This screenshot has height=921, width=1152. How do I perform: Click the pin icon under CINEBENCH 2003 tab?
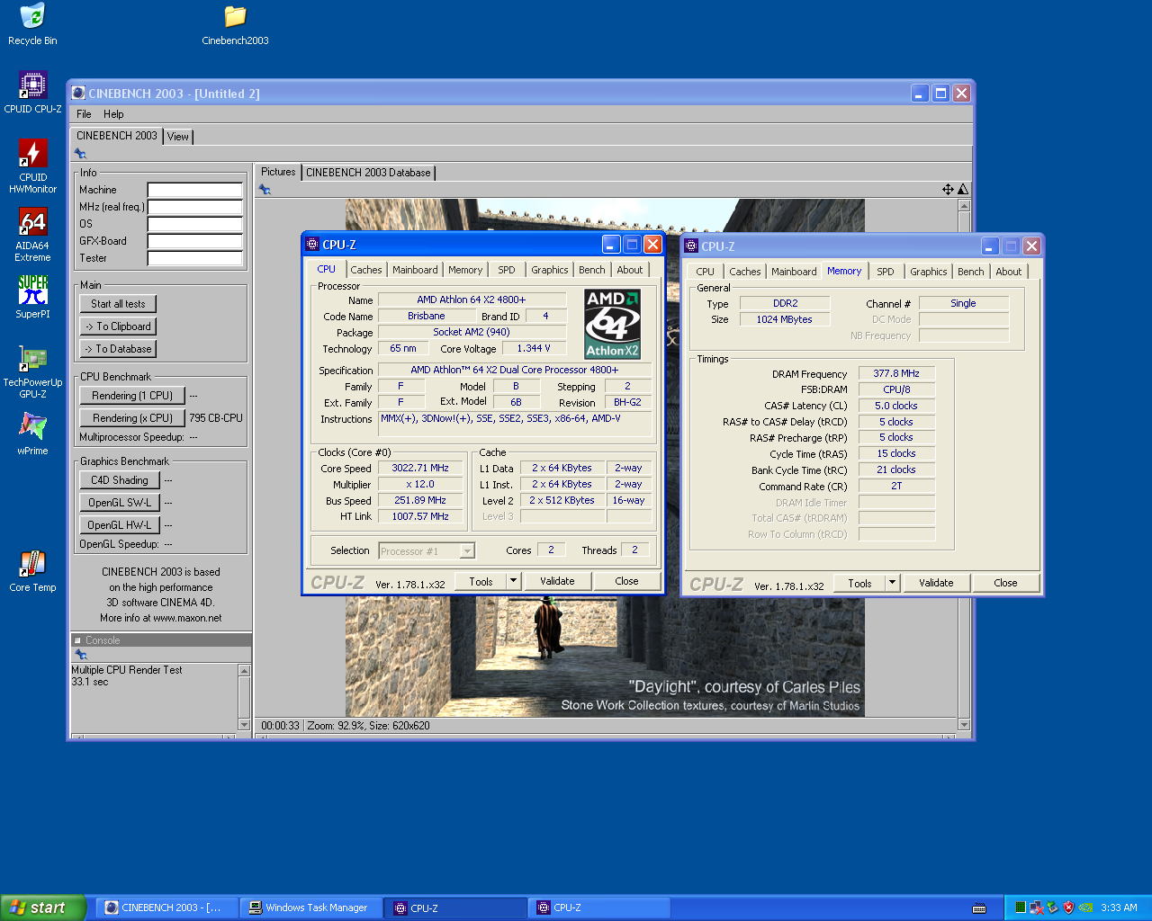(80, 154)
